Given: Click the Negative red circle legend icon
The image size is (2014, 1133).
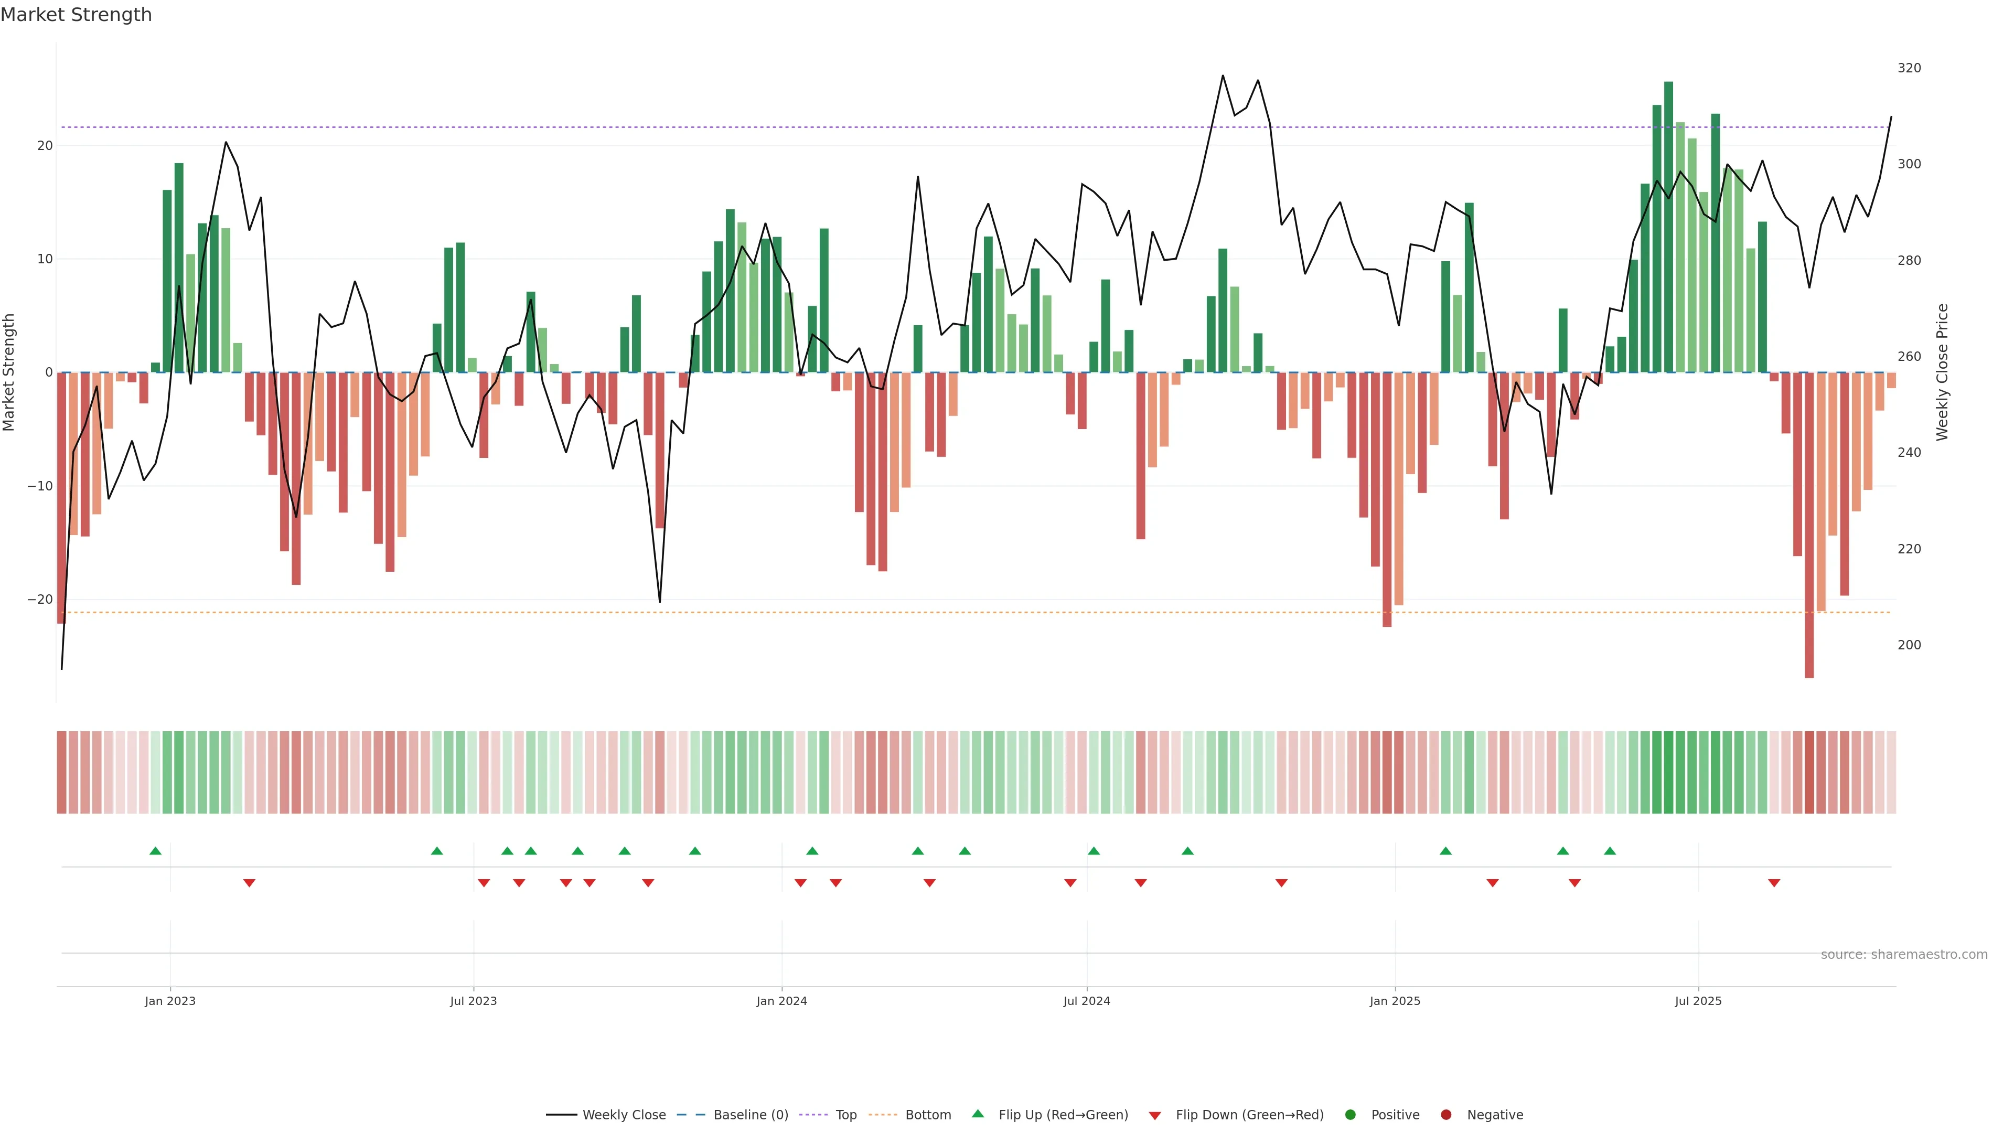Looking at the screenshot, I should (1445, 1115).
